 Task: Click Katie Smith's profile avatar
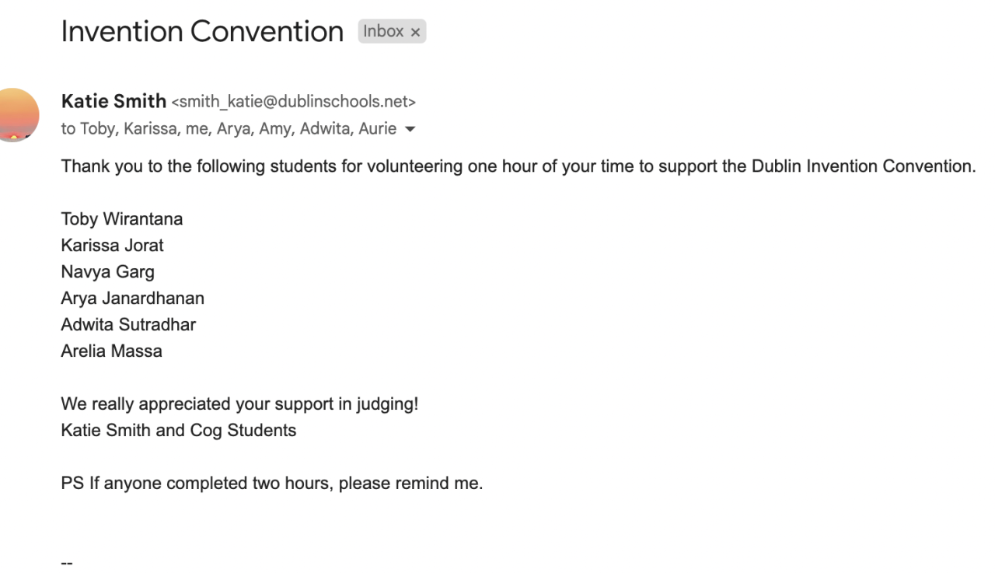[17, 115]
